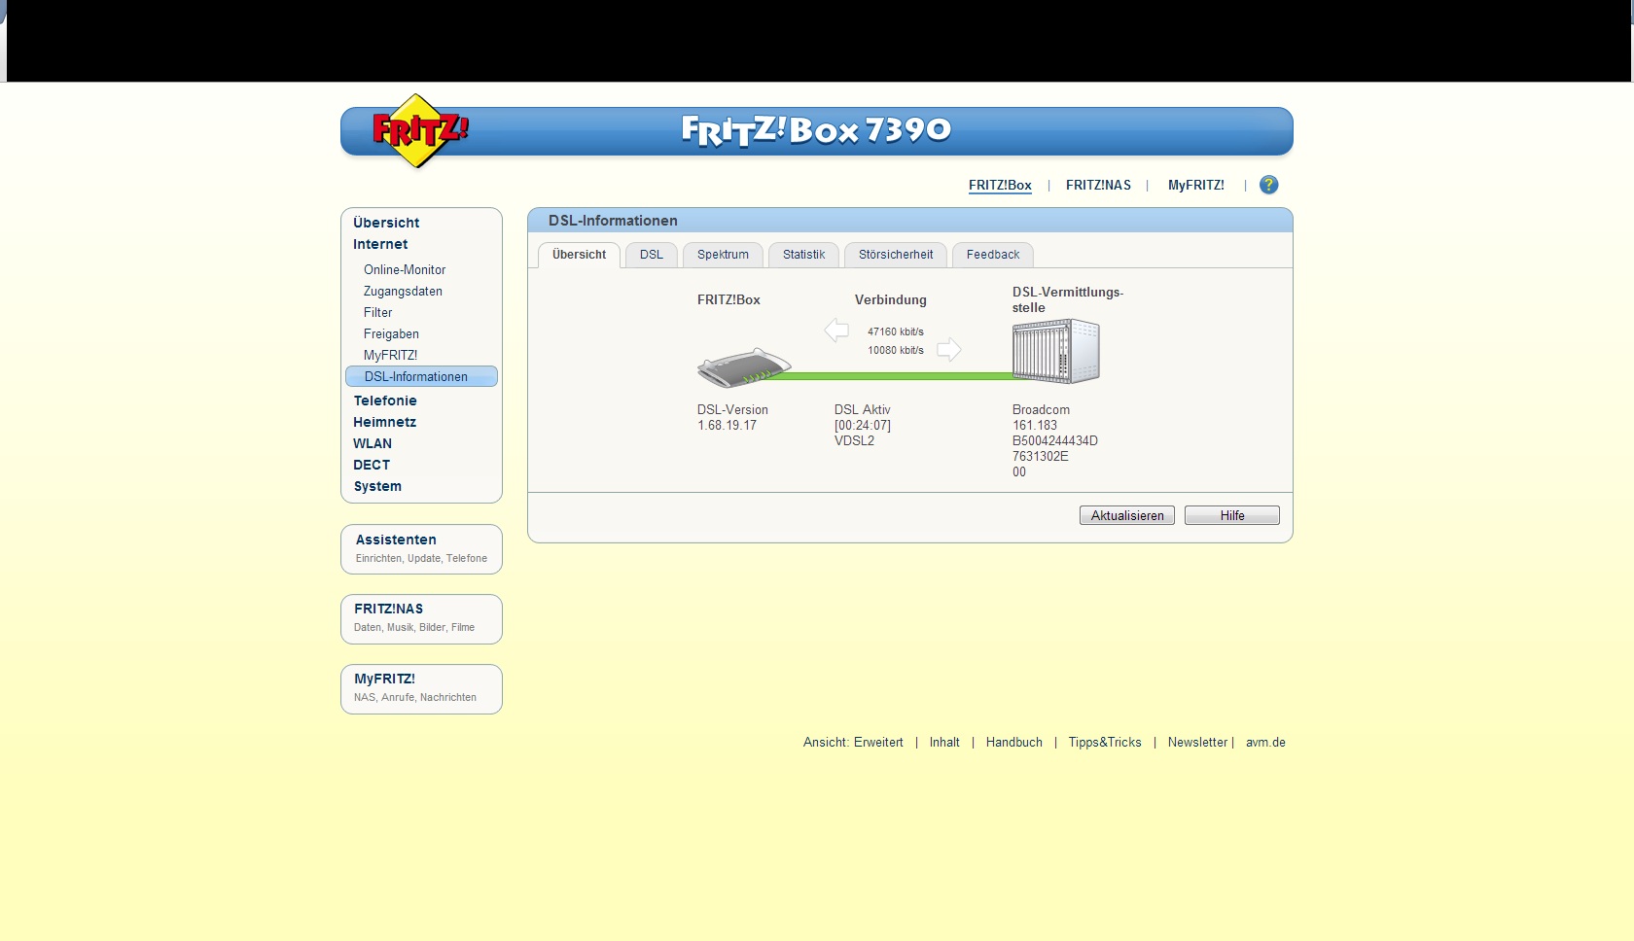Click the Hilfe button

(1232, 515)
